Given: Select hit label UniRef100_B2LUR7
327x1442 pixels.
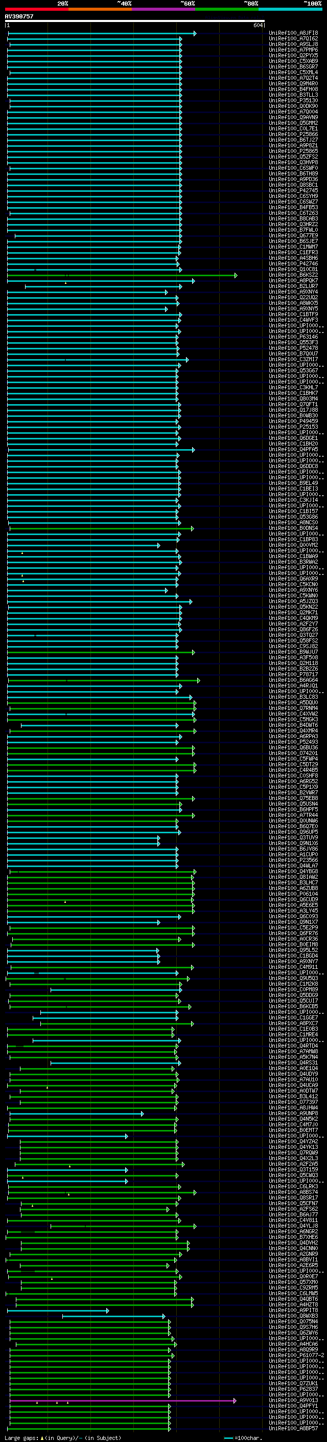Looking at the screenshot, I should (x=293, y=286).
